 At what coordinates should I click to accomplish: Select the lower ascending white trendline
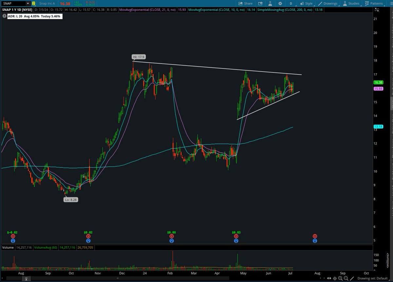(268, 105)
